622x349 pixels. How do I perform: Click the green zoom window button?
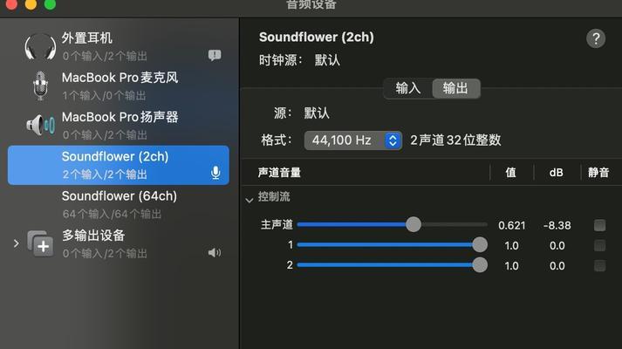pyautogui.click(x=50, y=4)
